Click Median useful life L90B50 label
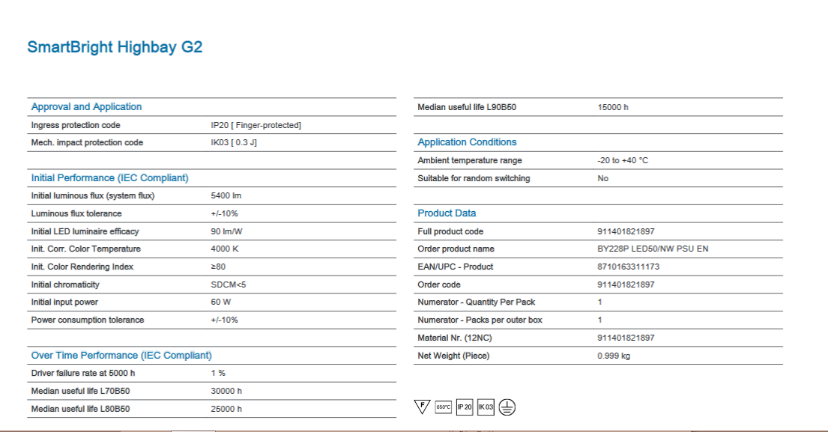Image resolution: width=828 pixels, height=432 pixels. pos(467,107)
